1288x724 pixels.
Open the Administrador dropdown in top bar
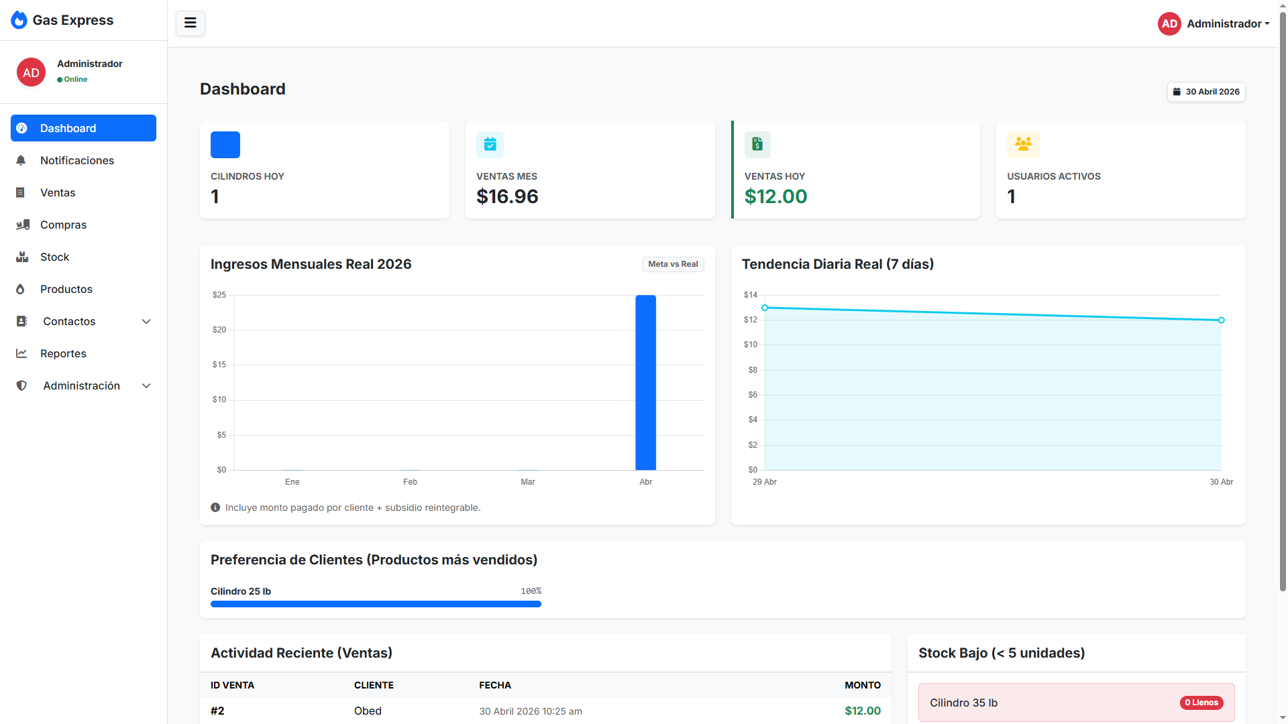tap(1214, 23)
